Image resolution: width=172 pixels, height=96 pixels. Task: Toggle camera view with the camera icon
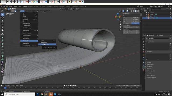click(120, 27)
